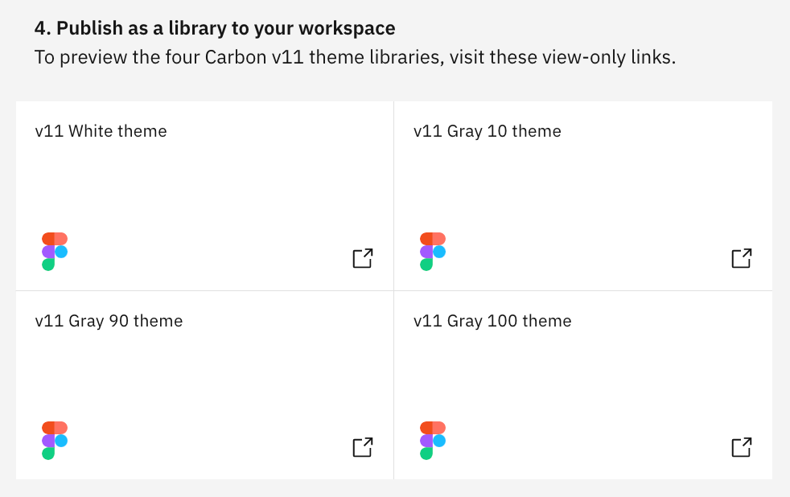The image size is (790, 497).
Task: Open the external link icon for v11 Gray 90 theme
Action: [x=362, y=447]
